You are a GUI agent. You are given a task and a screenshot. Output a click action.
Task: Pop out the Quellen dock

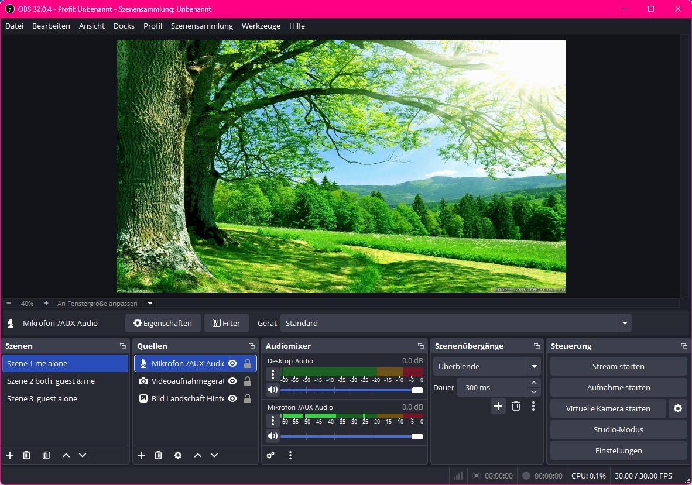click(x=252, y=346)
